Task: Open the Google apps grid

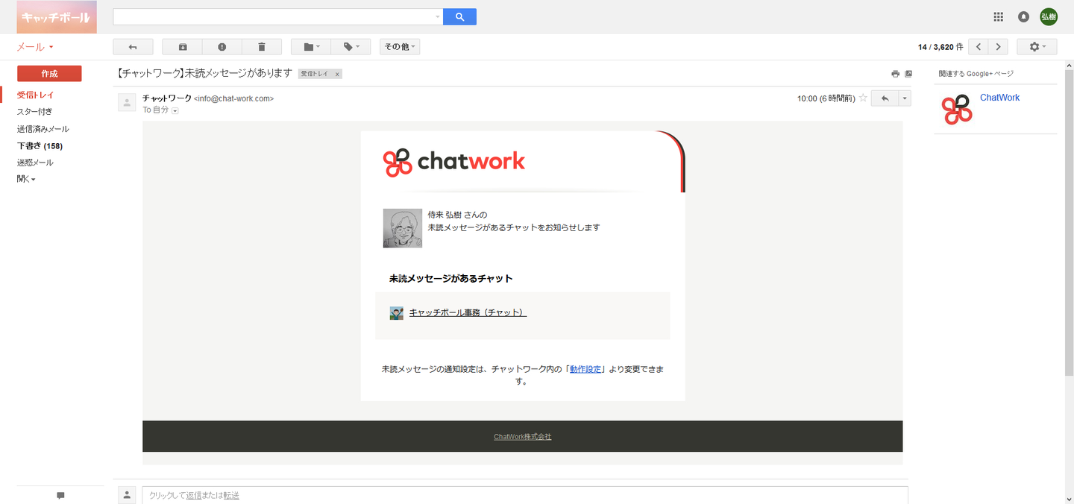Action: tap(999, 16)
